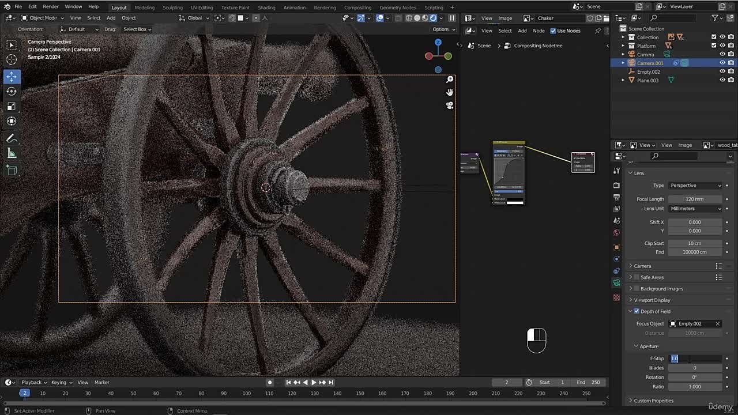Open the Orientation Default dropdown
The width and height of the screenshot is (738, 415).
tap(80, 29)
